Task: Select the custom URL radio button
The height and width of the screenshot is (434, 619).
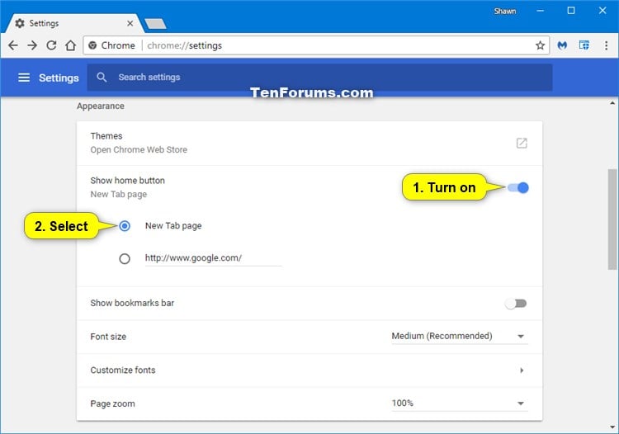Action: coord(125,259)
